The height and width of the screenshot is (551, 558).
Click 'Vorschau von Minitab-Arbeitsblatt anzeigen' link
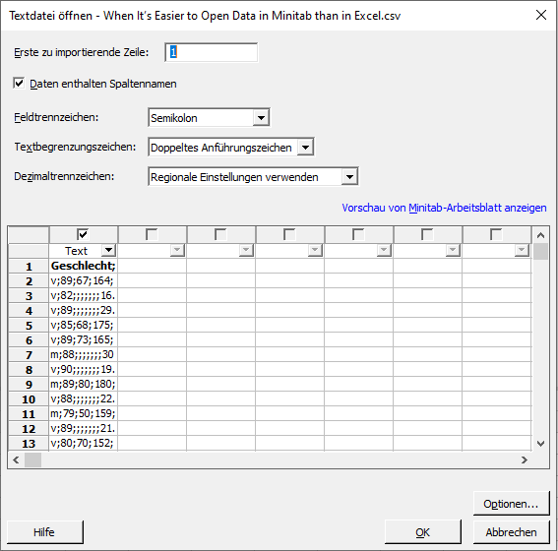pyautogui.click(x=444, y=208)
